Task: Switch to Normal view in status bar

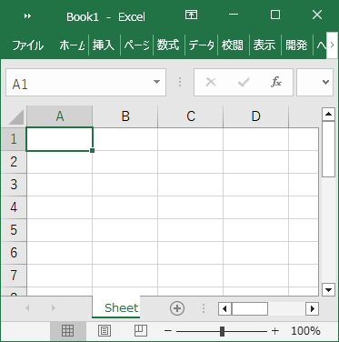Action: tap(68, 331)
